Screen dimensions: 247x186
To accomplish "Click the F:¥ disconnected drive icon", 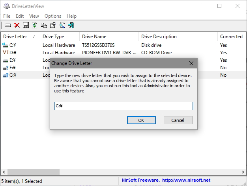I will tap(6, 68).
